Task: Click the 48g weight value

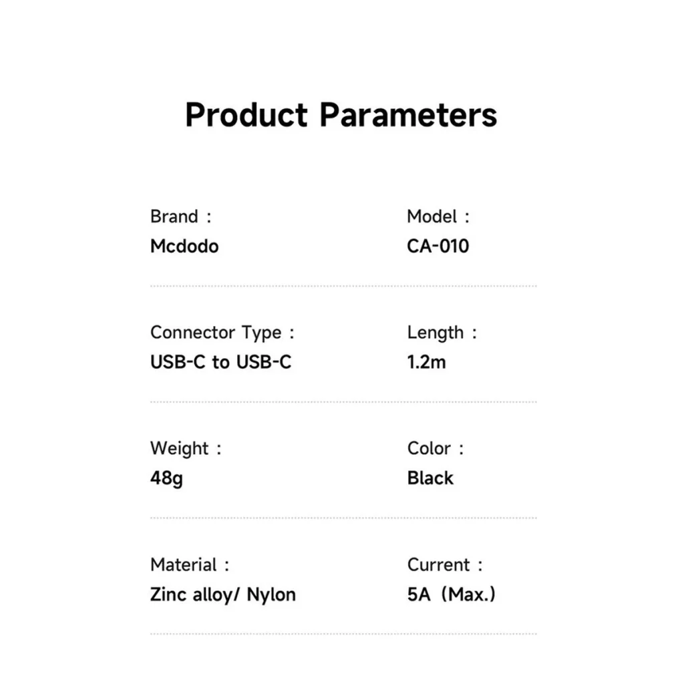Action: [166, 479]
